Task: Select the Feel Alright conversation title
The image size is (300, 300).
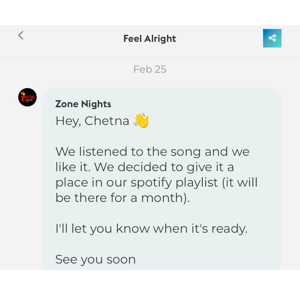Action: [150, 39]
